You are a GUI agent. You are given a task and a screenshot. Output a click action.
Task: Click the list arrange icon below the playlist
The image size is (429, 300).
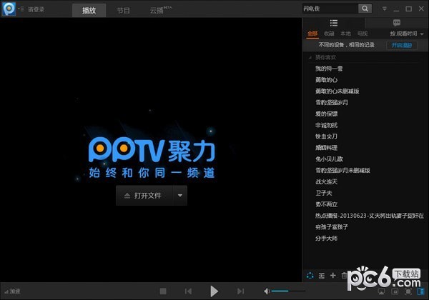point(322,276)
